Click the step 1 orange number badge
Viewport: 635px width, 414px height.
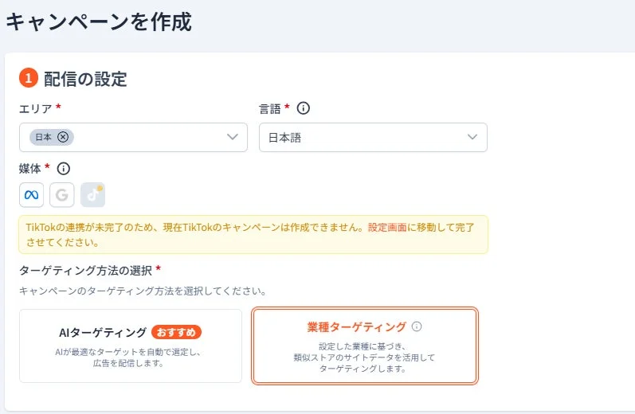tap(29, 78)
